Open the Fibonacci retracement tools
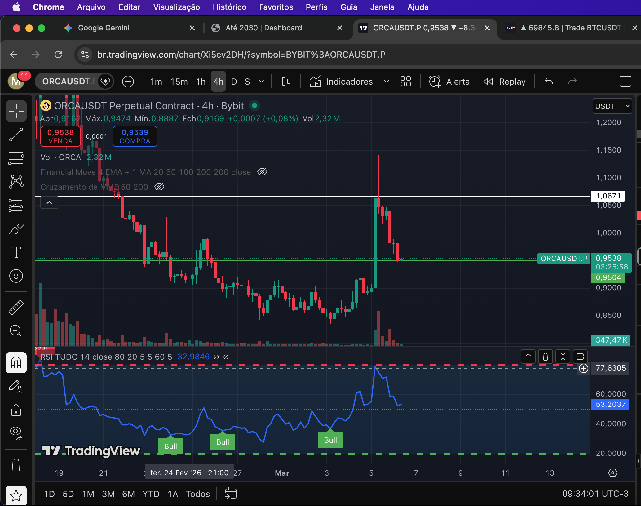 coord(16,158)
